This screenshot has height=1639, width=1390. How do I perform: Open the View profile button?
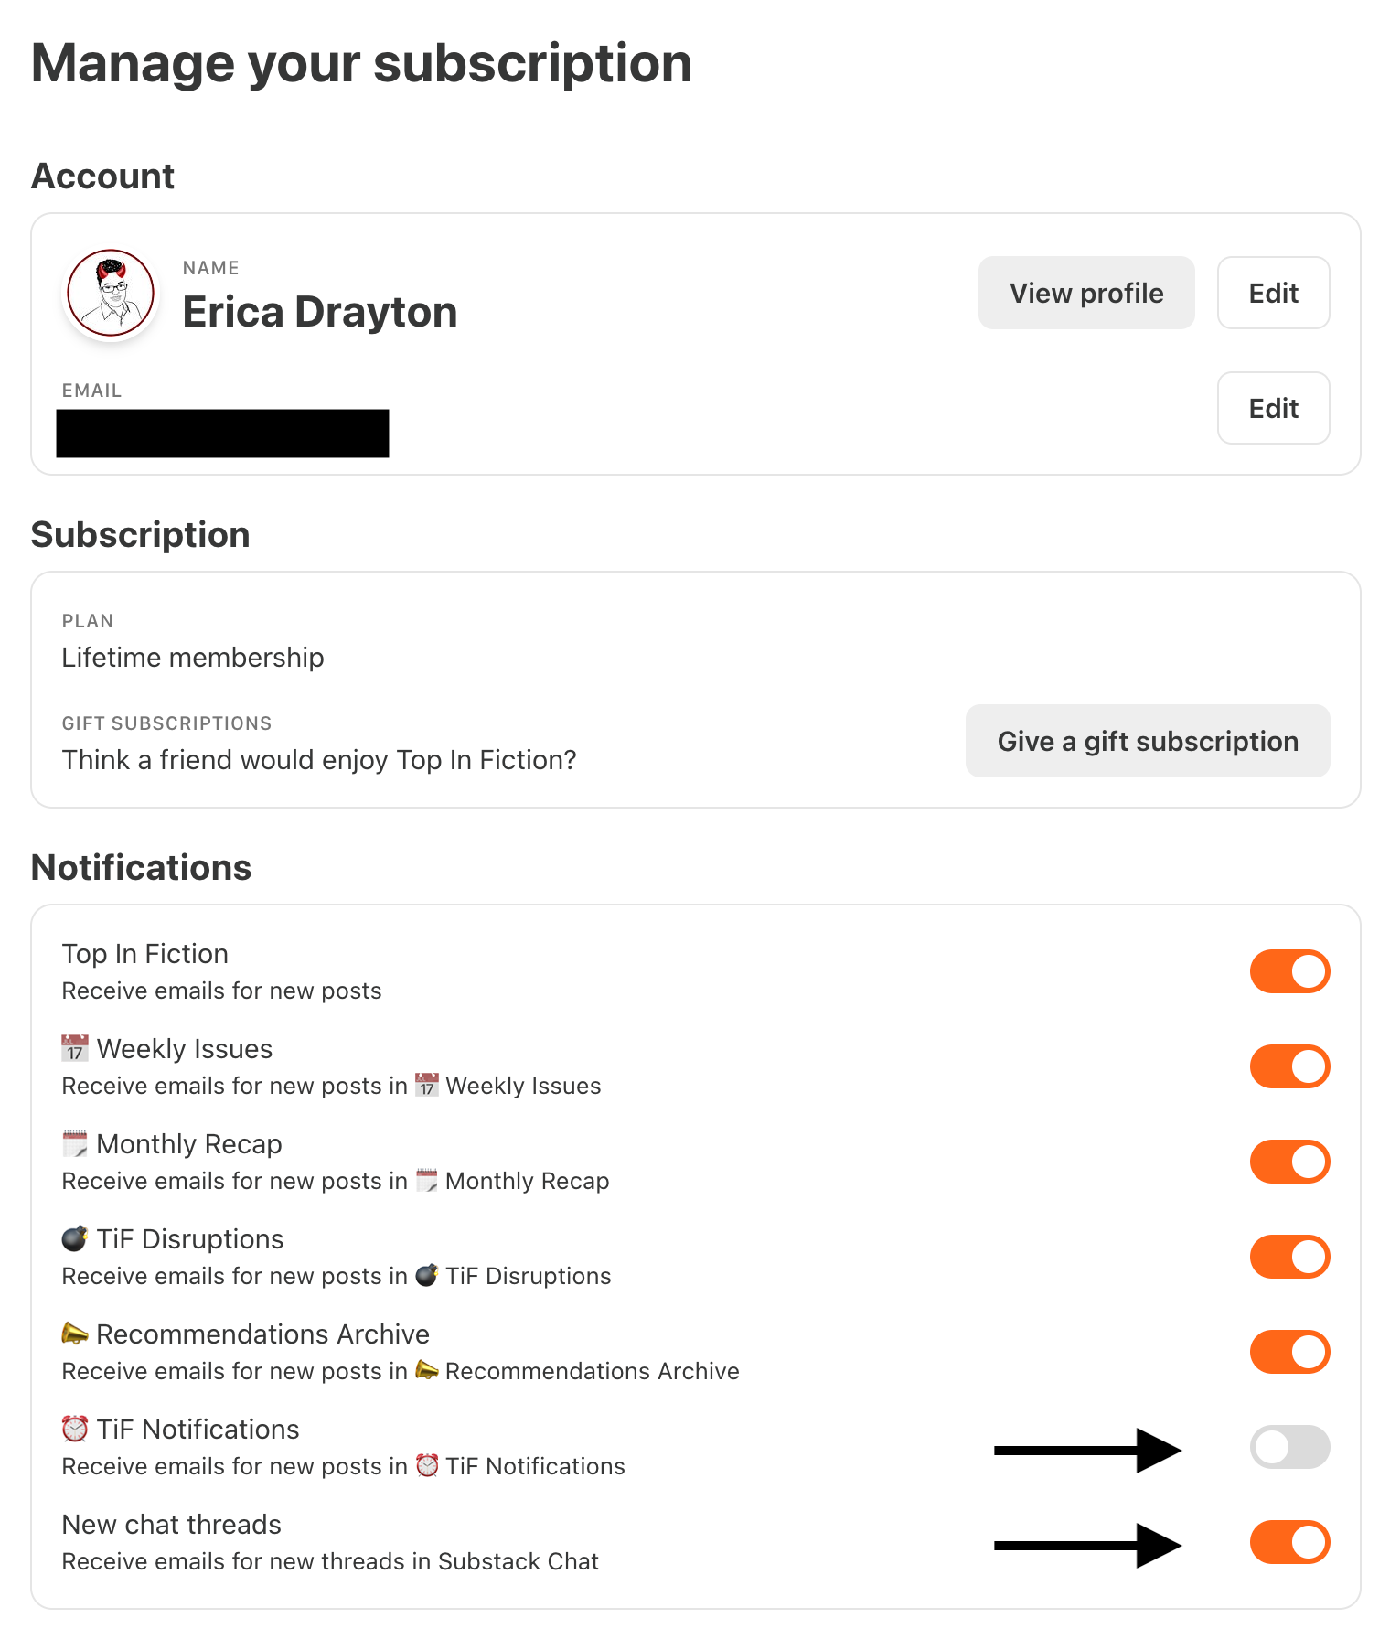point(1086,293)
